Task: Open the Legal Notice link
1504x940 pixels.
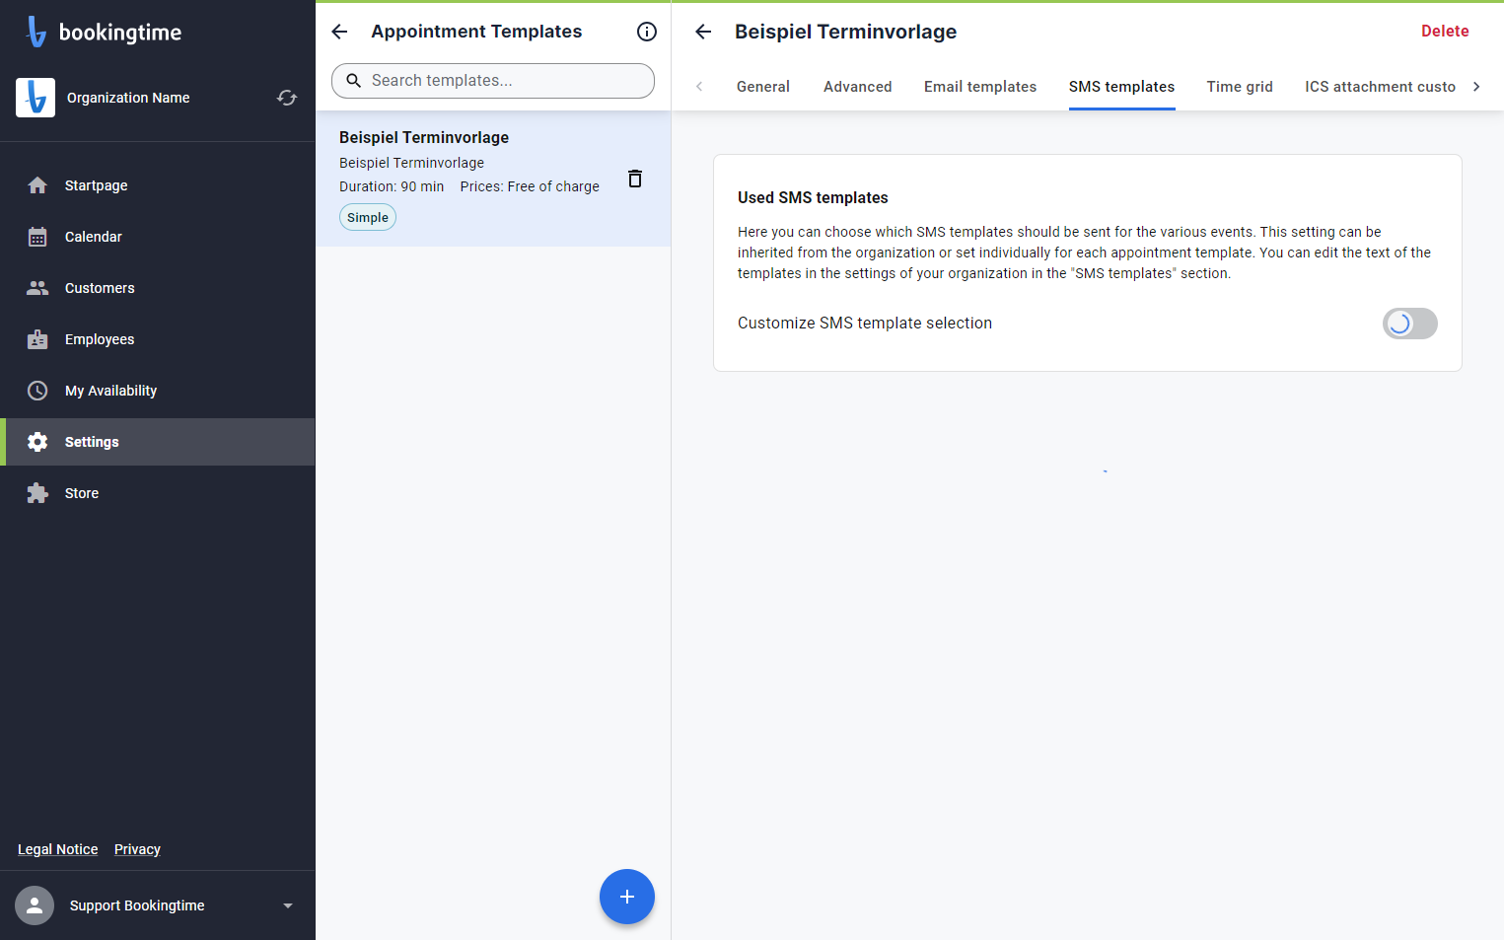Action: click(58, 849)
